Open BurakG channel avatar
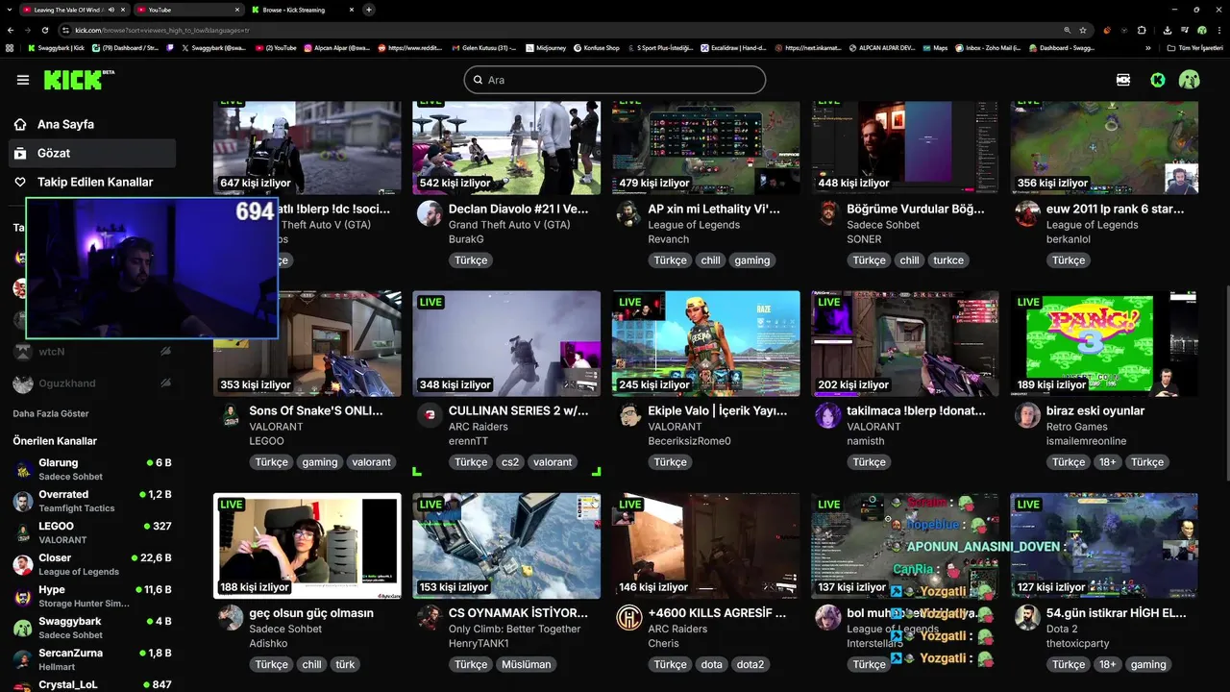This screenshot has height=692, width=1230. click(430, 213)
